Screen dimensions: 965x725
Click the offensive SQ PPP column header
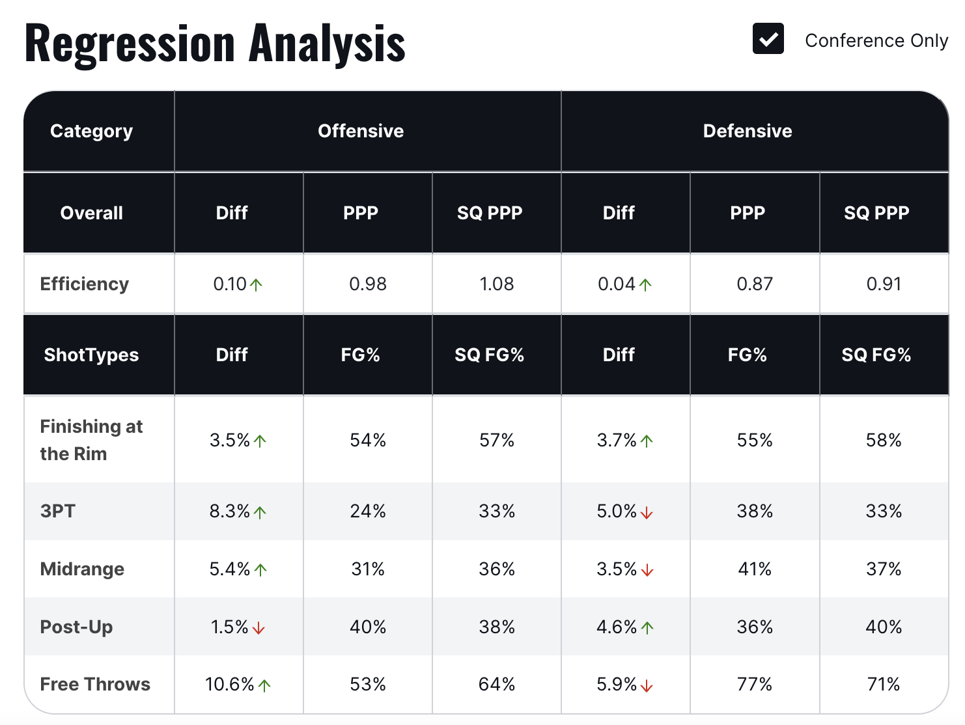tap(490, 213)
